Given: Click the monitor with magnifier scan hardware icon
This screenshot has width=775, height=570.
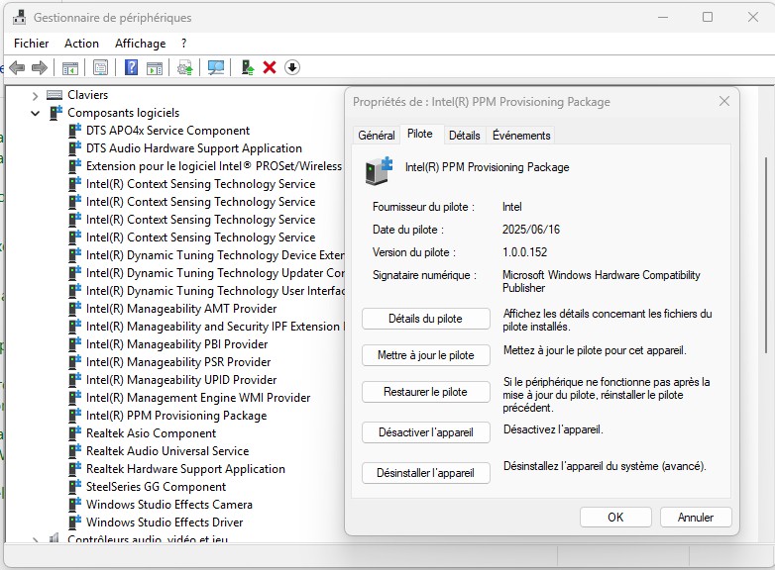Looking at the screenshot, I should [x=215, y=67].
